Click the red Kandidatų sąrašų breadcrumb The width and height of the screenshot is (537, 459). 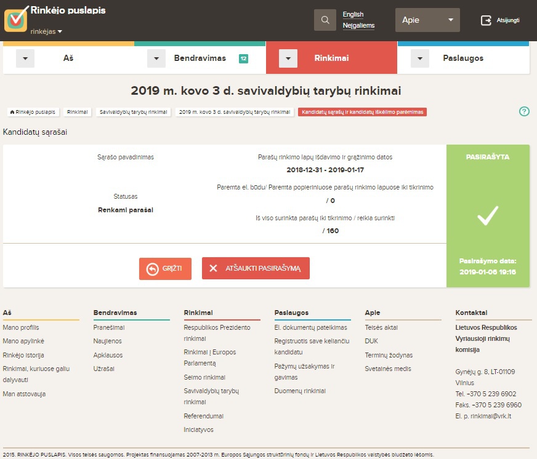[362, 112]
